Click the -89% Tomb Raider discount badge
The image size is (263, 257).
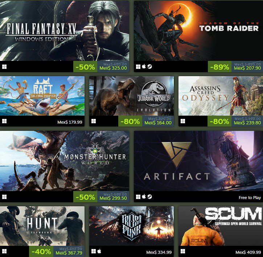click(x=219, y=67)
